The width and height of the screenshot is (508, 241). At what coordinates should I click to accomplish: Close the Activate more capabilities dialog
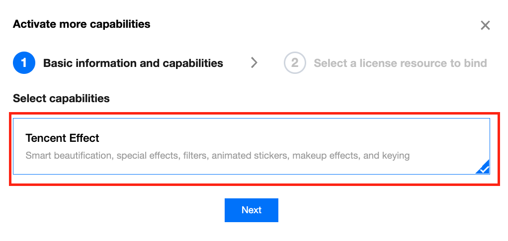tap(485, 25)
